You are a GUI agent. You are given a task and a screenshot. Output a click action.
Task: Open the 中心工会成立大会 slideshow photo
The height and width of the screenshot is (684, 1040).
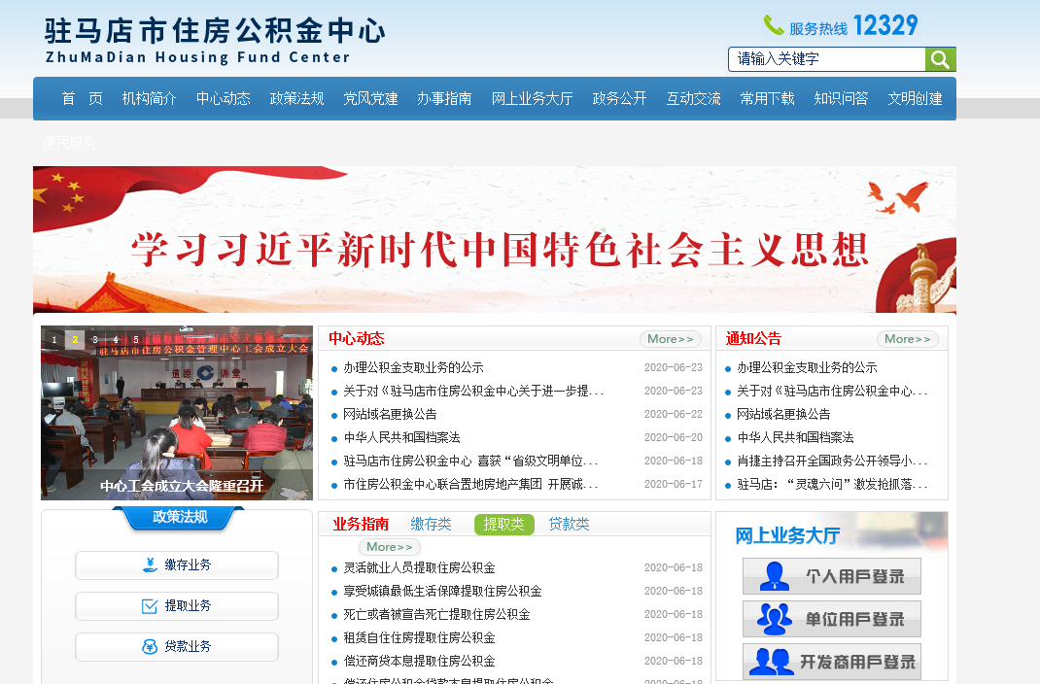point(177,412)
